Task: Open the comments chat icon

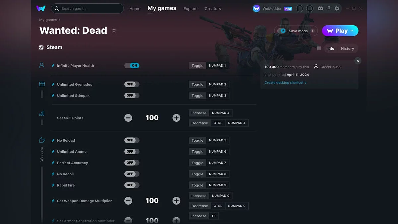Action: click(319, 48)
